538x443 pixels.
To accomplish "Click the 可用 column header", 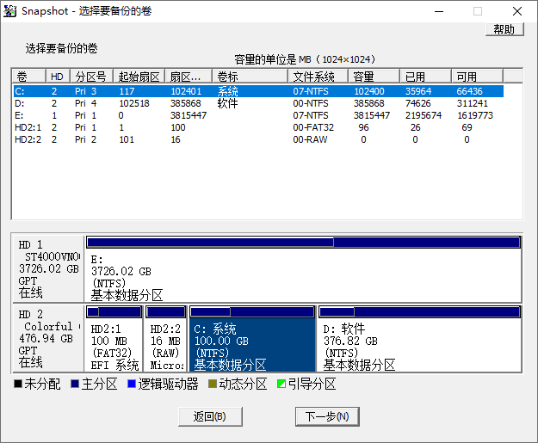I will (477, 76).
